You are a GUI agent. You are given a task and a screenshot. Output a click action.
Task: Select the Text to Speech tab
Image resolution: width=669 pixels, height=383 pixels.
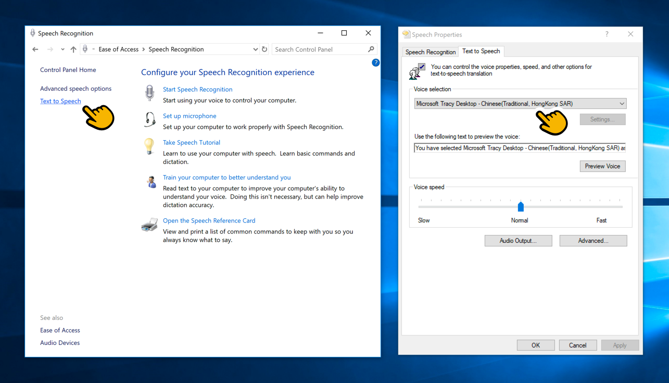[481, 51]
